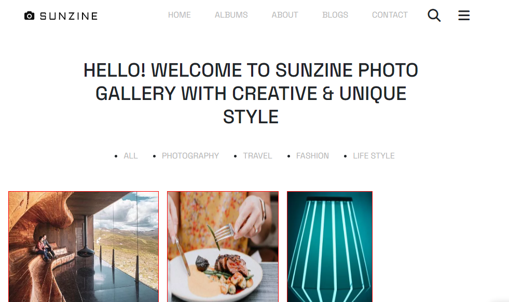
Task: Open the ALBUMS nav item
Action: pyautogui.click(x=231, y=15)
